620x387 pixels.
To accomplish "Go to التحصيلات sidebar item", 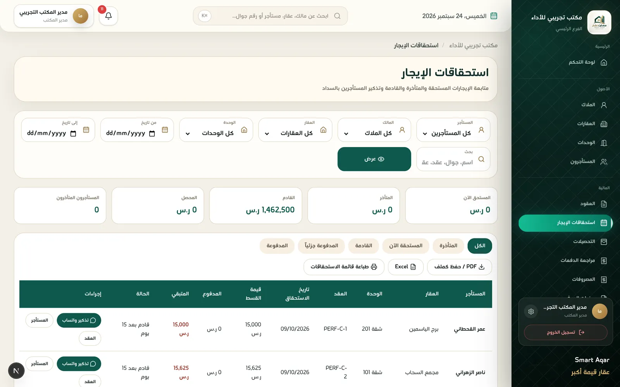I will pyautogui.click(x=565, y=242).
